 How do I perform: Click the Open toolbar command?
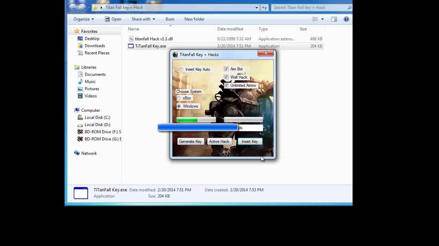point(113,19)
